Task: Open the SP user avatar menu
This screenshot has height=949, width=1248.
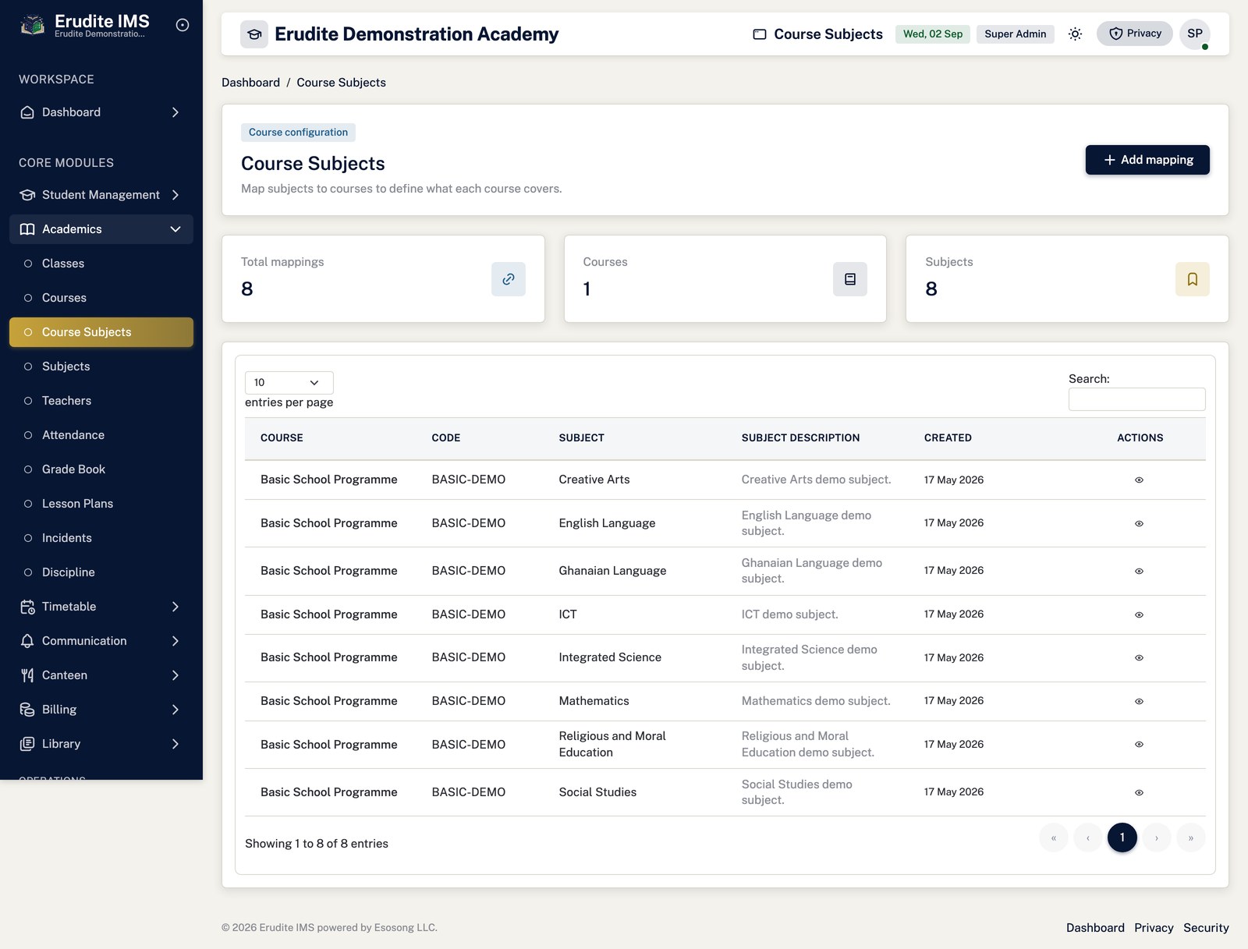Action: click(1195, 34)
